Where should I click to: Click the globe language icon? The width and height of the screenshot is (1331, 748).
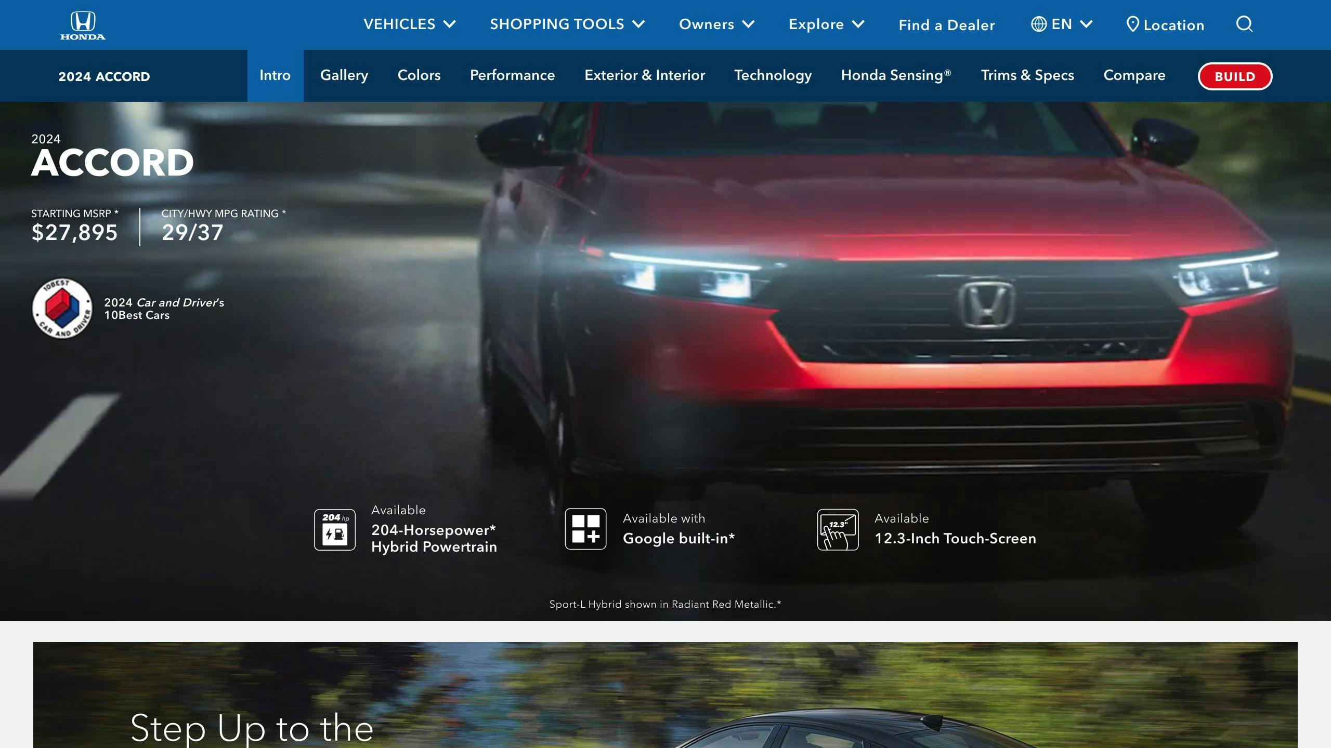(1038, 24)
